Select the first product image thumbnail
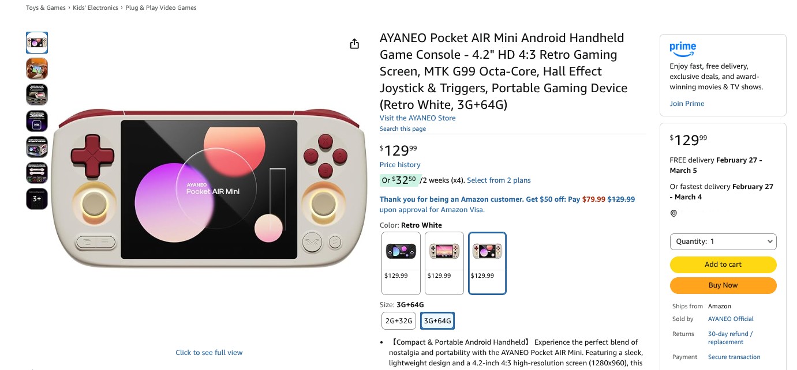Viewport: 797px width, 370px height. pyautogui.click(x=37, y=43)
